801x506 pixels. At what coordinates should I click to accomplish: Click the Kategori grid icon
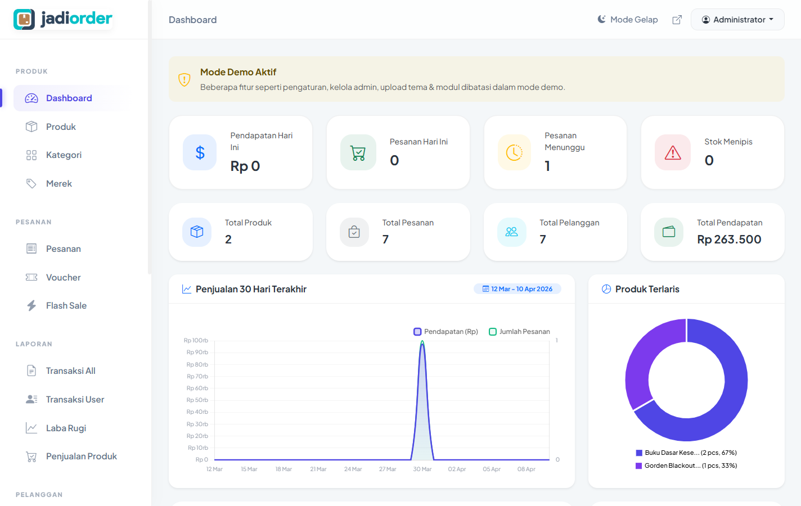pyautogui.click(x=31, y=155)
